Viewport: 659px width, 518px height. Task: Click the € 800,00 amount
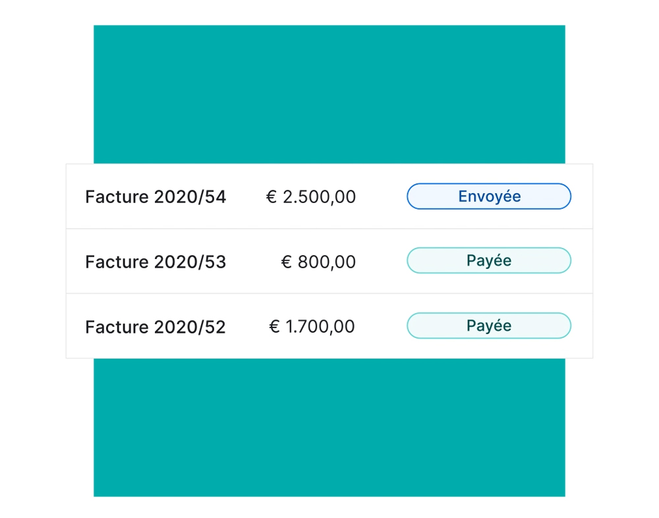point(319,262)
